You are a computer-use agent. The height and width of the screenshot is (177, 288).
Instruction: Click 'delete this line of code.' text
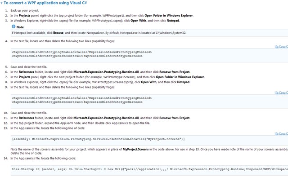click(x=26, y=153)
